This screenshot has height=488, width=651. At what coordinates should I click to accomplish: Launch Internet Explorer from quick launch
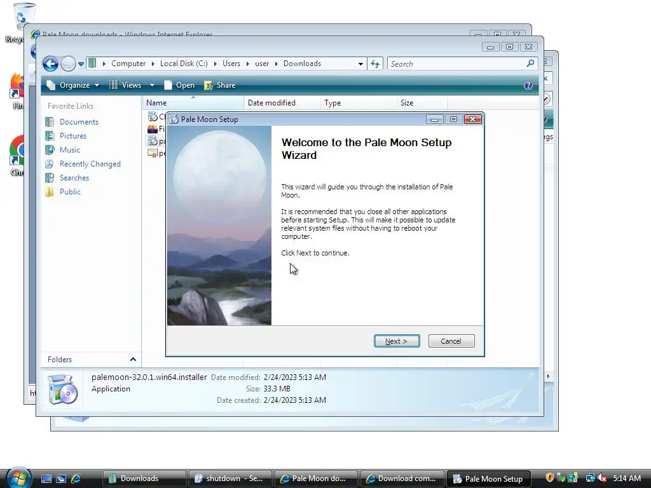[x=76, y=478]
